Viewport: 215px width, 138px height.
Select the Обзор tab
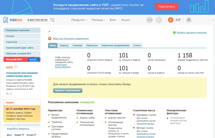[x=53, y=45]
